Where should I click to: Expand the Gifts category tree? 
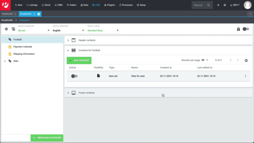point(5,61)
